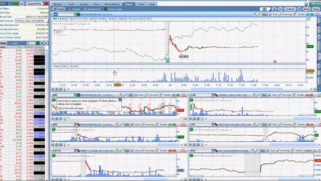Open Studies menu on the THC chart
The image size is (321, 181).
pyautogui.click(x=299, y=124)
